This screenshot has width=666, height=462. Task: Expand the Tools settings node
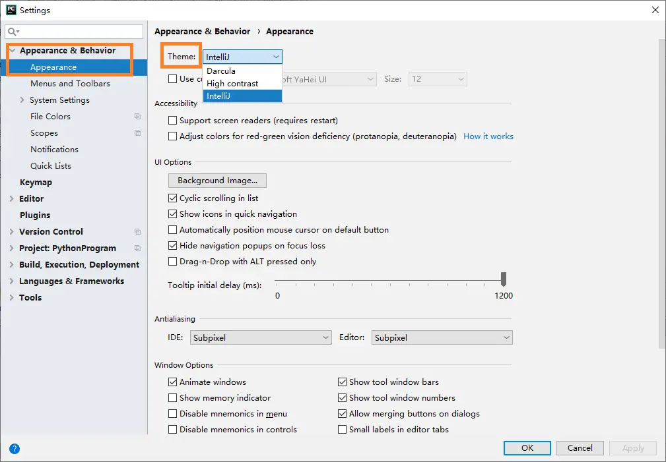click(x=11, y=297)
